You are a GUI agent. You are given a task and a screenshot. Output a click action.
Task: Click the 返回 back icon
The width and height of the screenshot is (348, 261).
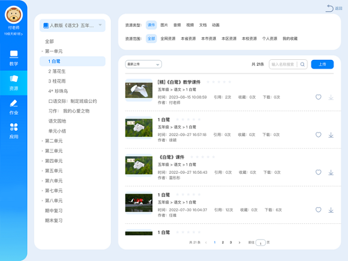[330, 8]
